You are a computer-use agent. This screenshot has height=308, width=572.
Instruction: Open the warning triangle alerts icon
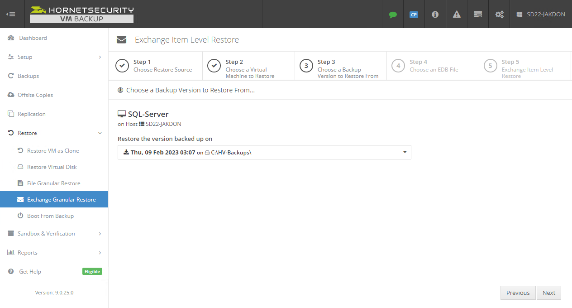(457, 14)
